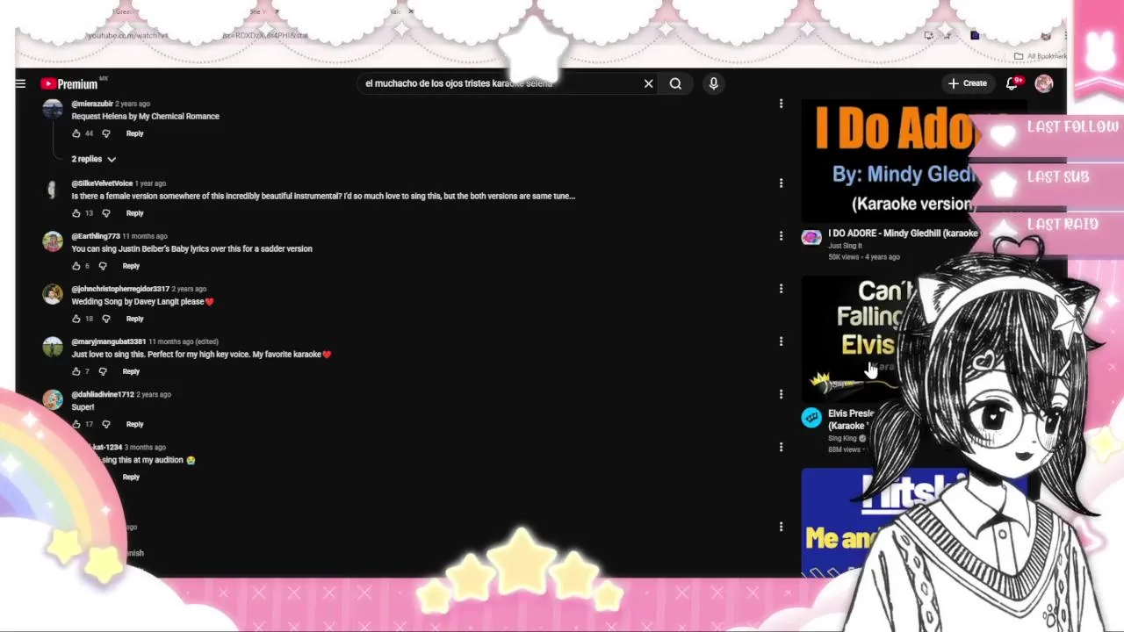Dislike the Helena request comment
This screenshot has width=1124, height=632.
click(x=106, y=133)
